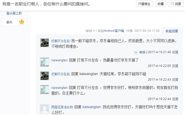Image resolution: width=185 pixels, height=115 pixels.
Task: Click the 雨落花芽浅从初 default avatar
Action: (45, 109)
